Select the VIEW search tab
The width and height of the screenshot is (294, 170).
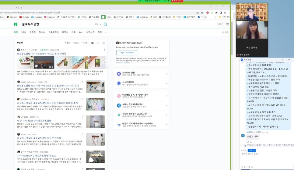click(24, 32)
